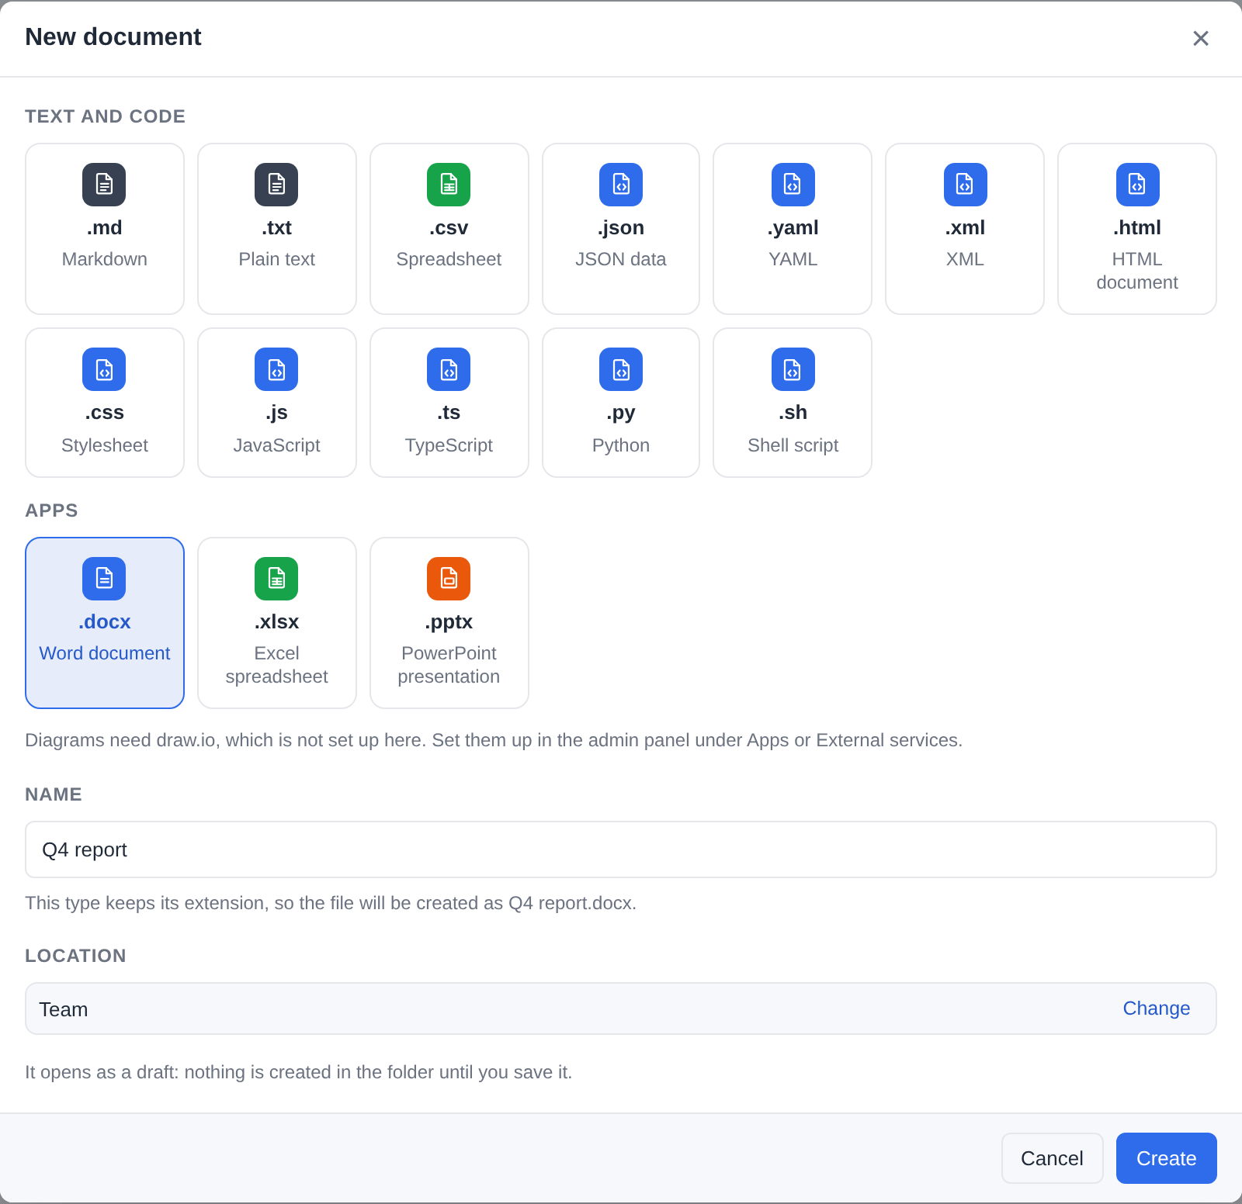The height and width of the screenshot is (1204, 1242).
Task: Click the 'Markdown' card label
Action: [105, 259]
